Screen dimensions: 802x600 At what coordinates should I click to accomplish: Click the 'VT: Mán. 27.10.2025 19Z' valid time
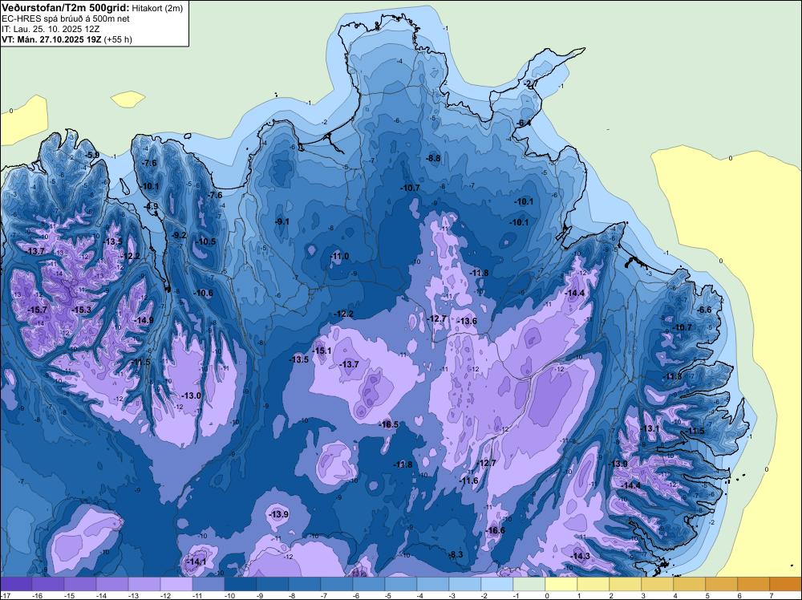(x=51, y=39)
